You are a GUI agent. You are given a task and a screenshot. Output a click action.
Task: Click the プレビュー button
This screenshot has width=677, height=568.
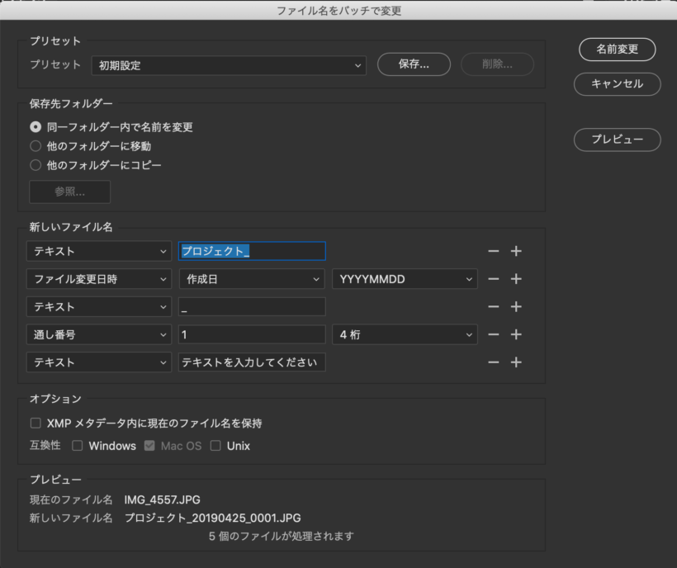(617, 140)
